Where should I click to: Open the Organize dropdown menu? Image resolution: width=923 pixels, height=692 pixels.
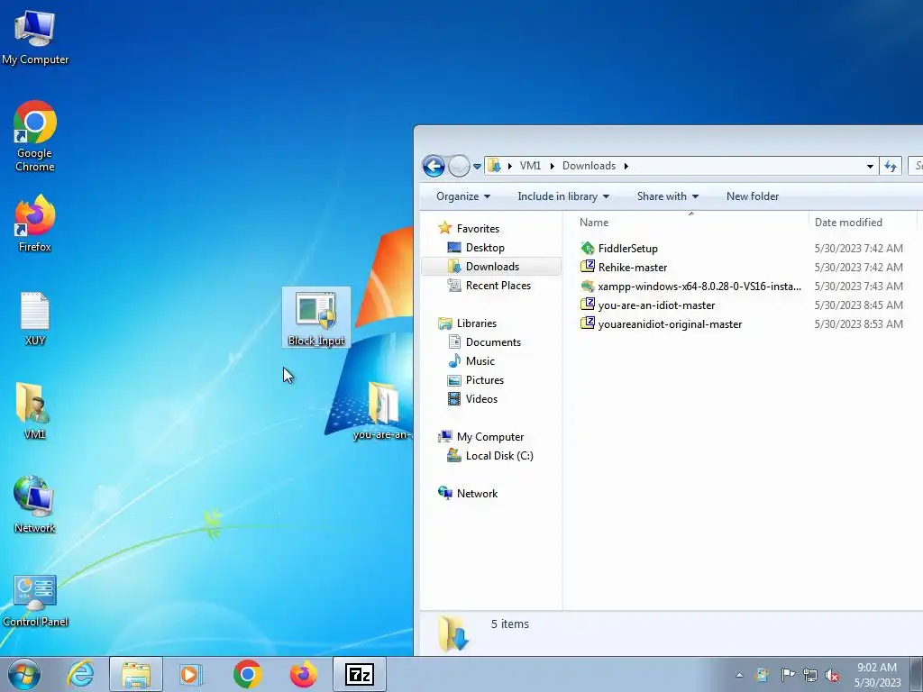pos(463,196)
